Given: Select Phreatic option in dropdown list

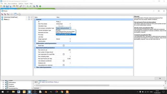Looking at the screenshot, I should pos(66,30).
